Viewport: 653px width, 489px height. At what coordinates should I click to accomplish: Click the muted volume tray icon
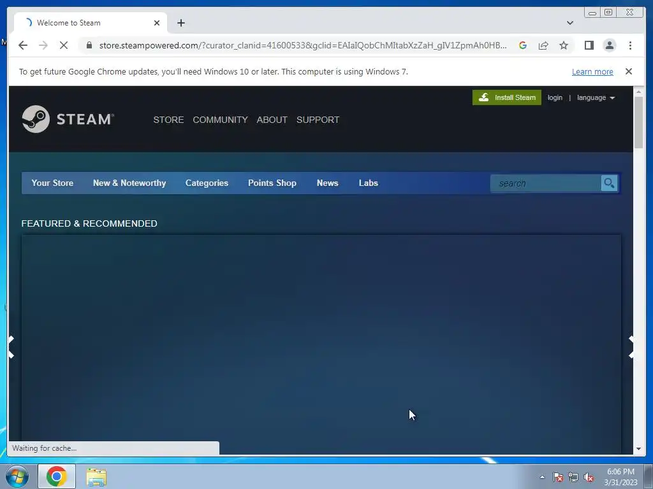click(x=589, y=477)
